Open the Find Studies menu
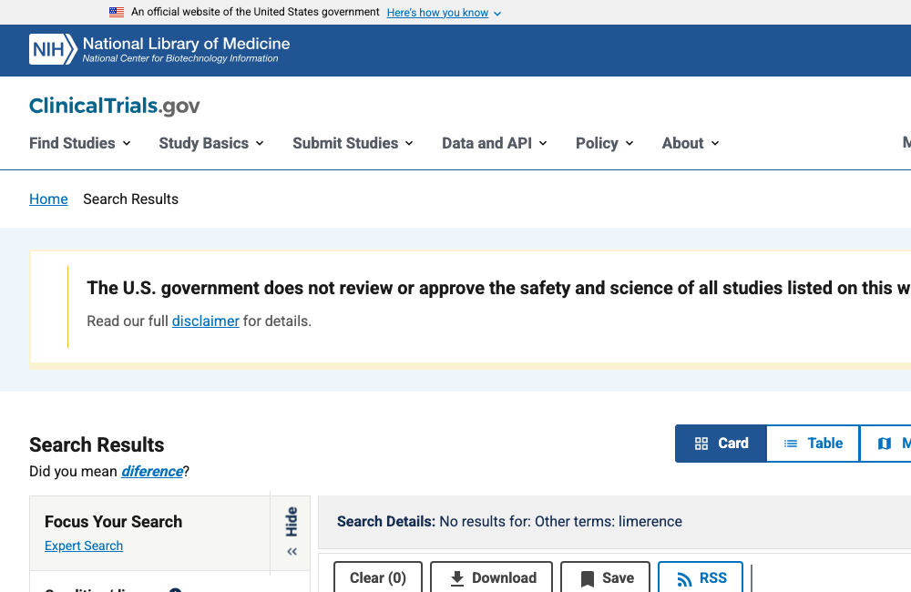 point(80,143)
